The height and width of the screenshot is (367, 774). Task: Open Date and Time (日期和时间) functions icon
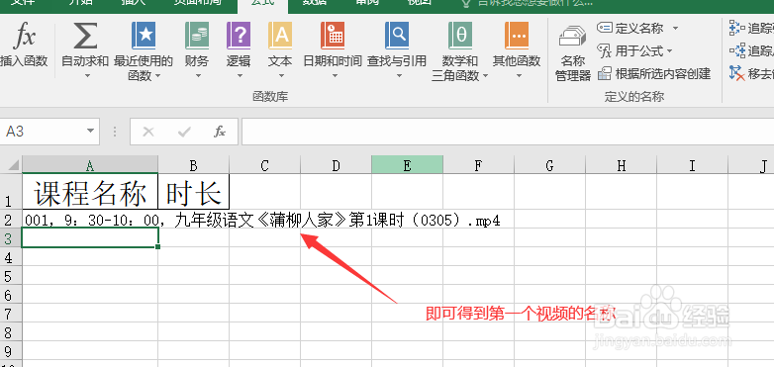(333, 36)
